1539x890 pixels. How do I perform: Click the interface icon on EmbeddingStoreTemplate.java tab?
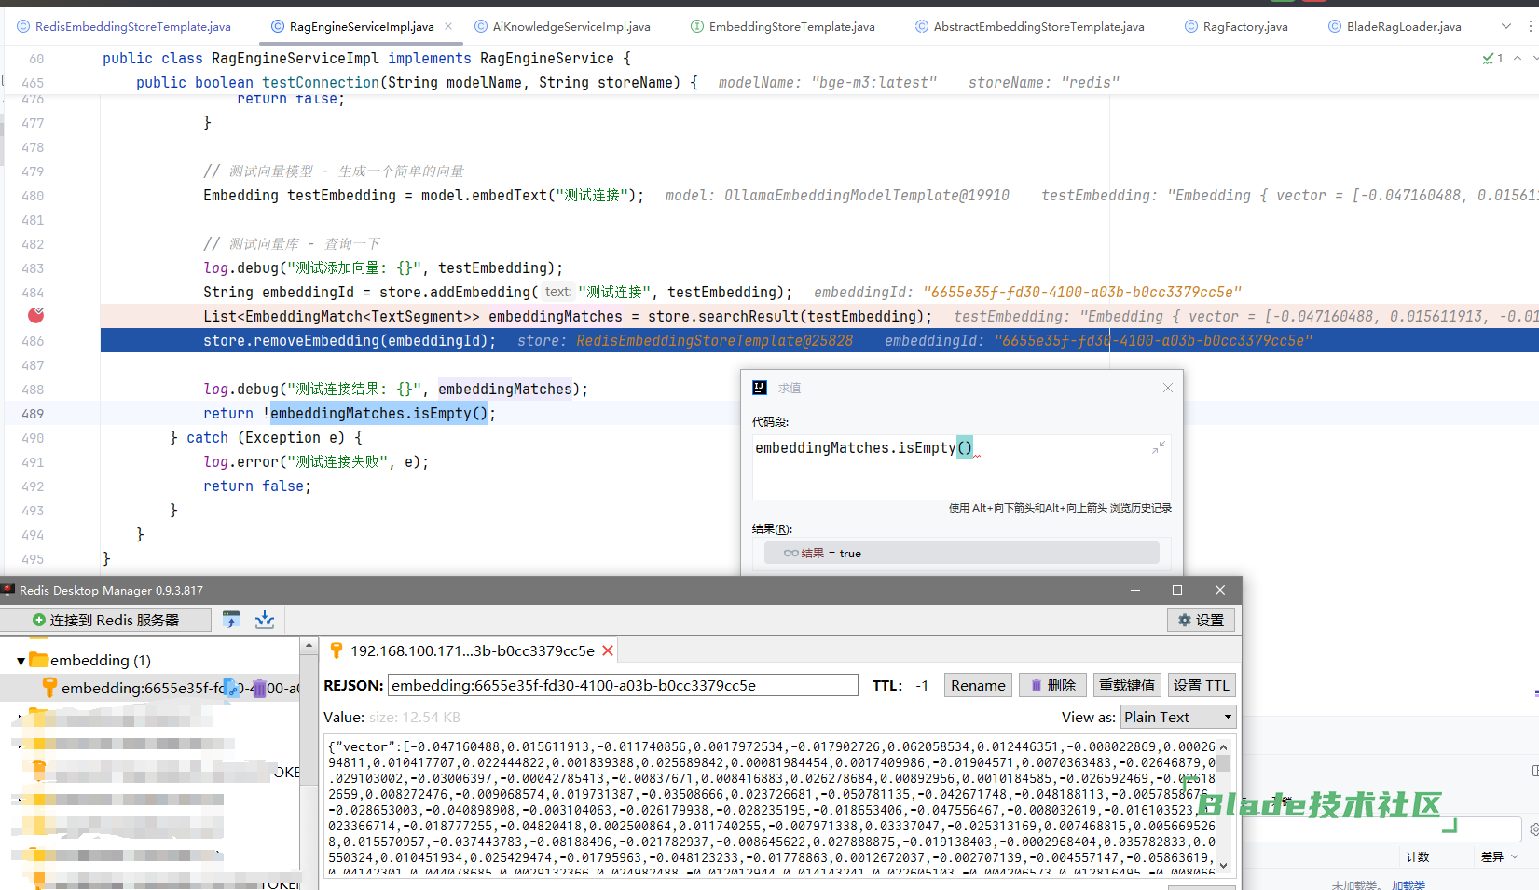(x=697, y=26)
